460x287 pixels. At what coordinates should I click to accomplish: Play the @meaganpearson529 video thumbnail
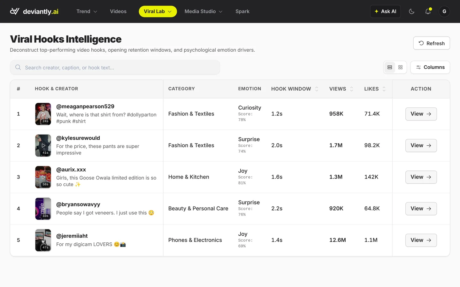click(43, 114)
